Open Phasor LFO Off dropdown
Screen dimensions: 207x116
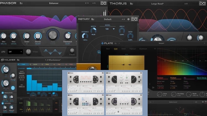tap(15, 52)
